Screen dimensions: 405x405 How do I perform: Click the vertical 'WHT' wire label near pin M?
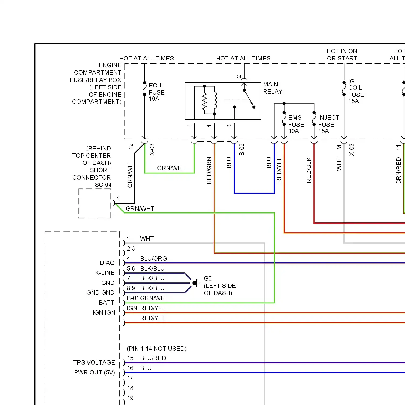(339, 164)
